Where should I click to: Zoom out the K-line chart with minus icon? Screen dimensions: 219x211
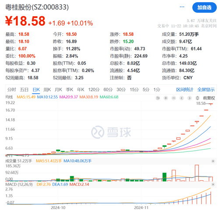pos(173,98)
